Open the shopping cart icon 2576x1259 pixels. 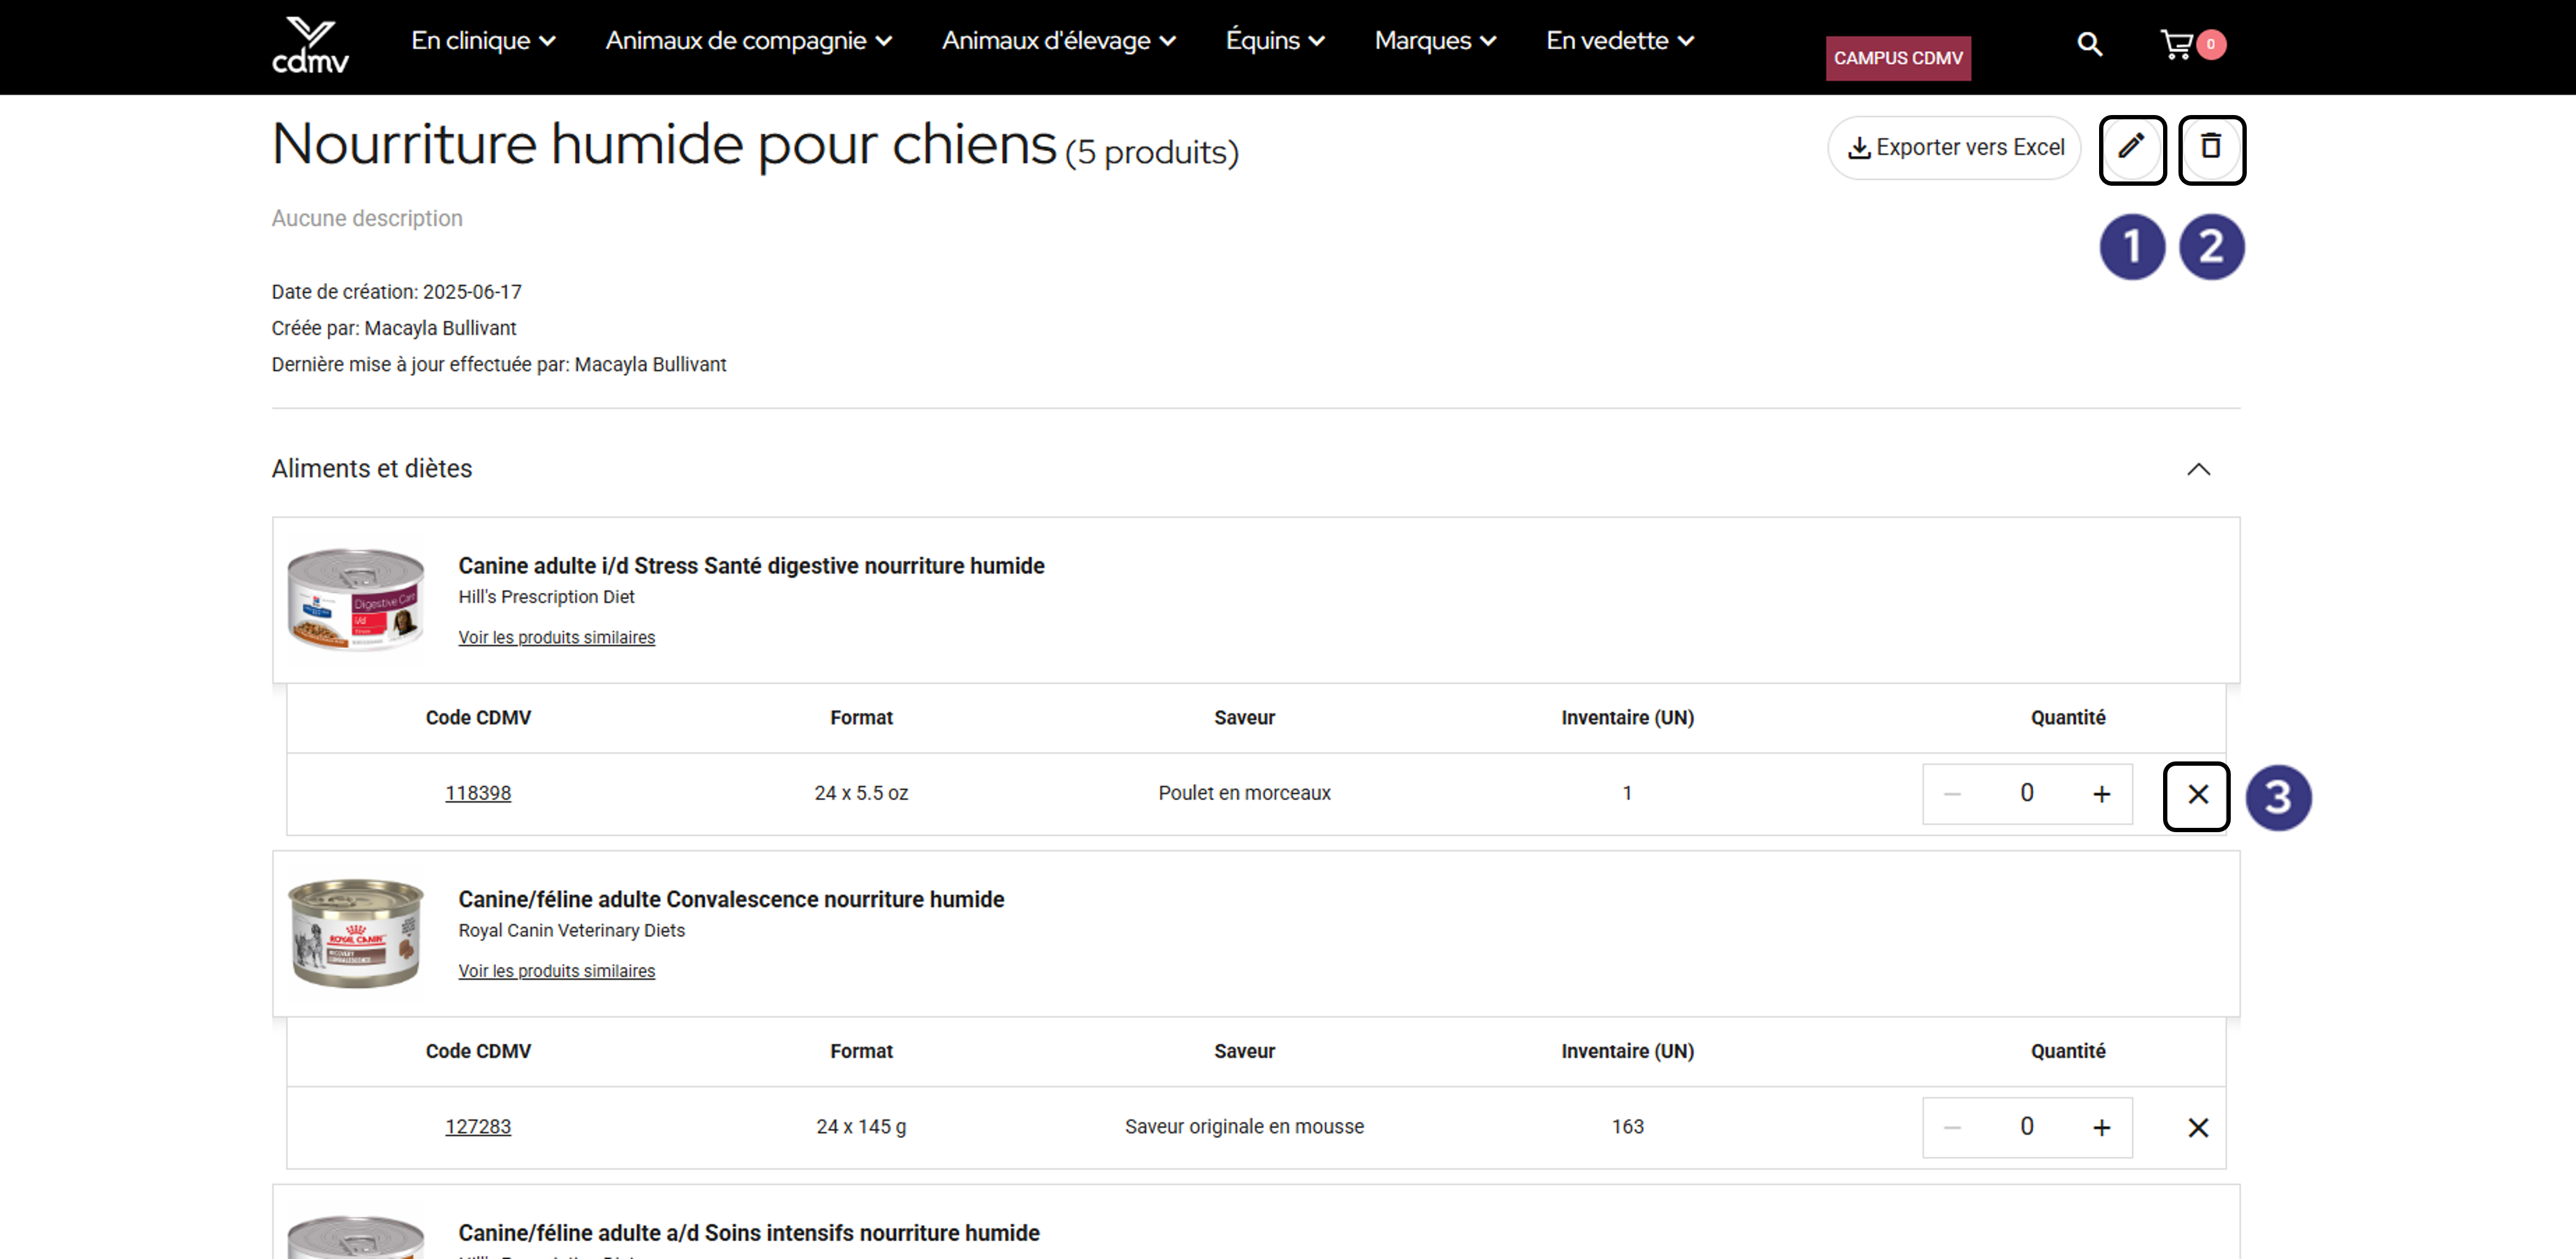2176,44
